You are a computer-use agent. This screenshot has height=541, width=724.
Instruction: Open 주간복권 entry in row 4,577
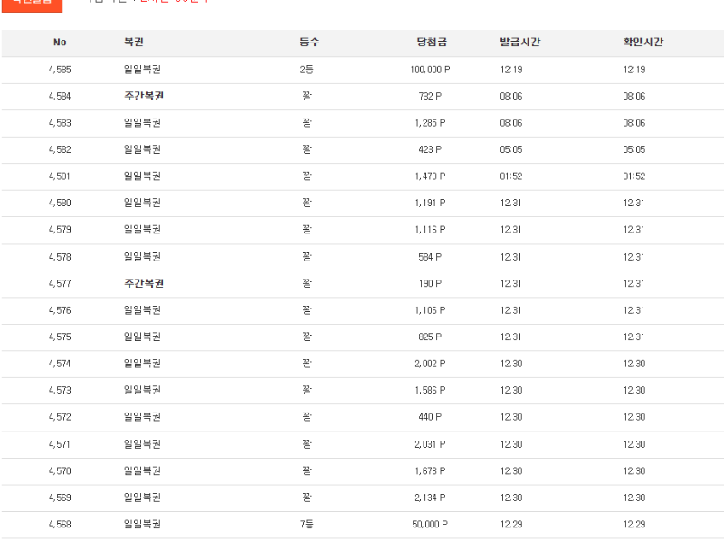pyautogui.click(x=143, y=283)
